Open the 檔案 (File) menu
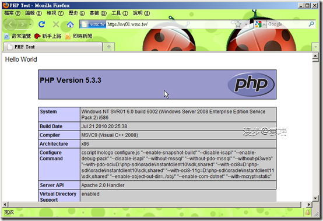The image size is (323, 221). click(x=12, y=13)
